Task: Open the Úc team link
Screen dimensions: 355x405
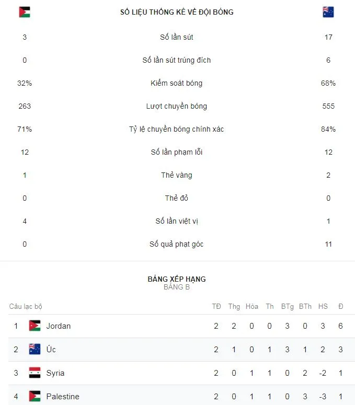Action: (x=51, y=349)
